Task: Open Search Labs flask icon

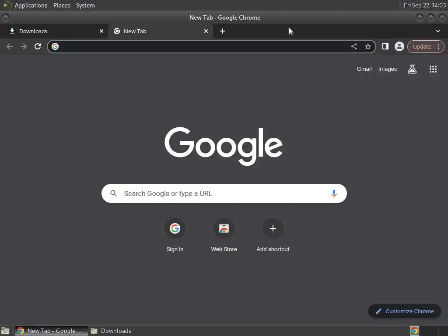Action: [412, 69]
